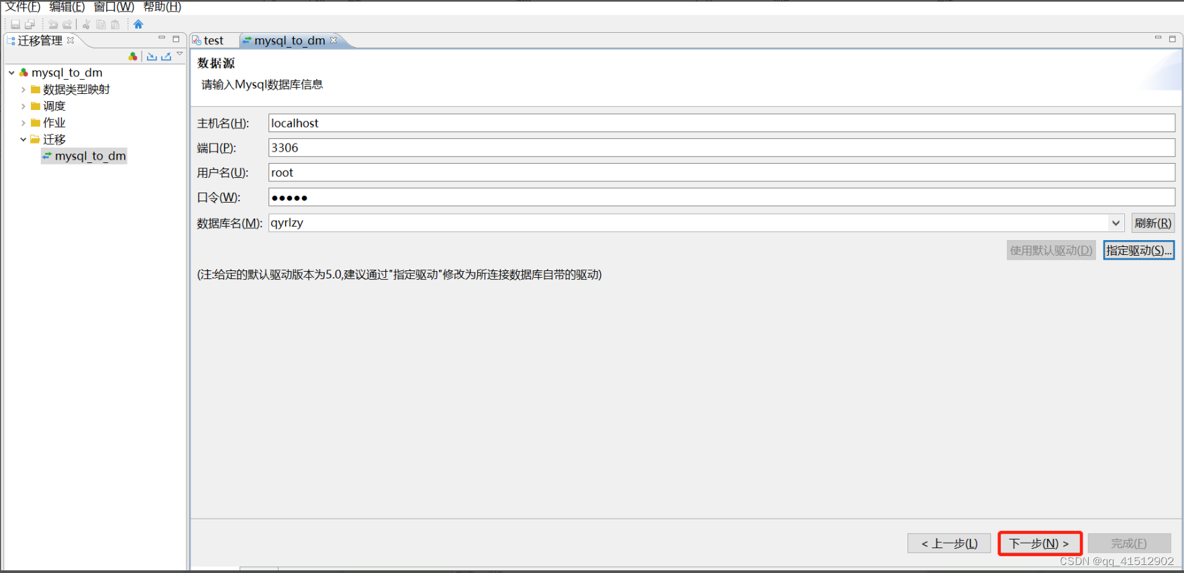Click the blue Home icon
This screenshot has height=573, width=1184.
(x=138, y=24)
